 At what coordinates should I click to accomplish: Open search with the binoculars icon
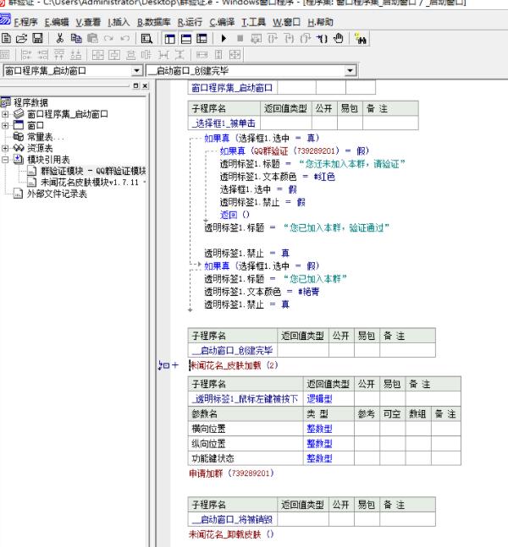pos(360,38)
